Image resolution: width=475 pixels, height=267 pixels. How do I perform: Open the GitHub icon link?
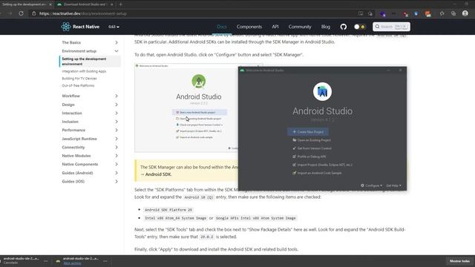coord(343,27)
